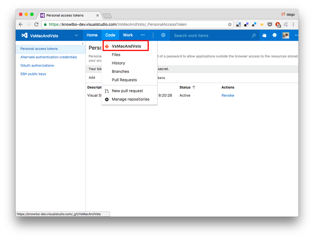The image size is (314, 239).
Task: Expand the hub overflow ellipsis after Work
Action: coord(143,35)
